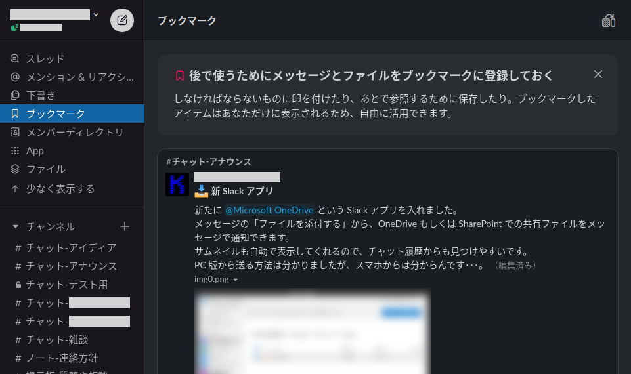Click the スレッド threads icon
631x374 pixels.
[15, 58]
